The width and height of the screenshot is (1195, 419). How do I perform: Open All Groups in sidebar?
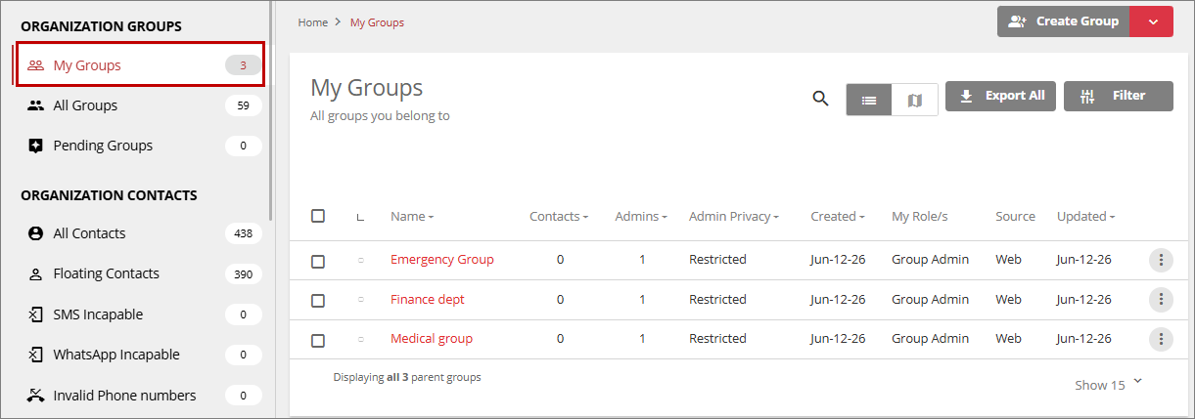tap(140, 105)
